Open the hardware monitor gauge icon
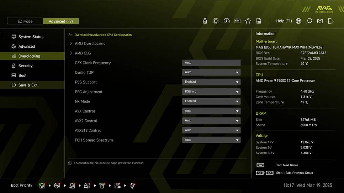Image resolution: width=344 pixels, height=193 pixels. point(226,21)
